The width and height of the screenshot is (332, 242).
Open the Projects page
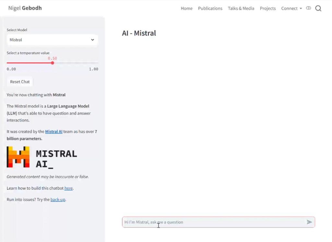point(267,8)
